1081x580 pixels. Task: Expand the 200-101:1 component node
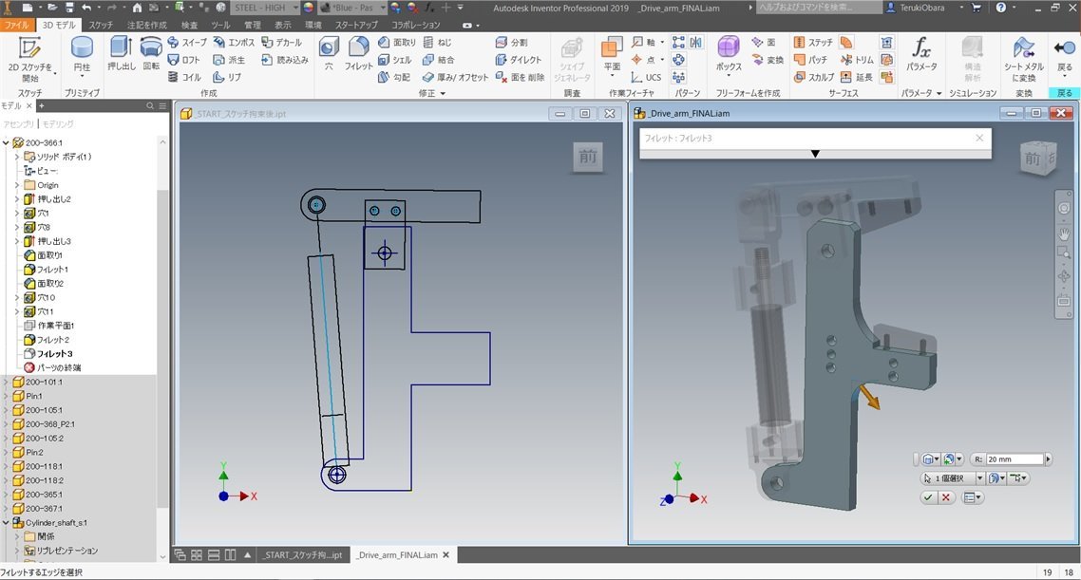7,382
